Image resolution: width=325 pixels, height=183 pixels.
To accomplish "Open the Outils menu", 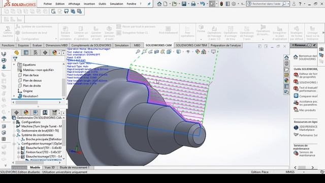I will pyautogui.click(x=102, y=4).
